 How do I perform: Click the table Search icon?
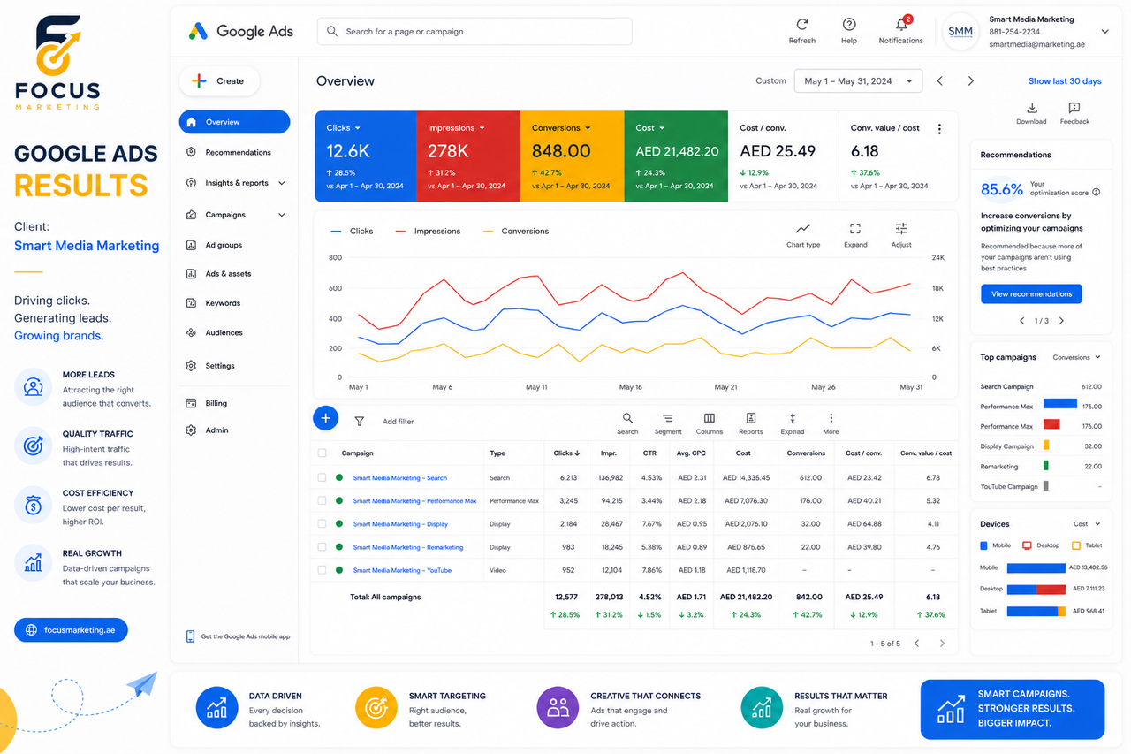pos(627,418)
